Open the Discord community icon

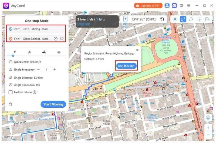point(174,5)
